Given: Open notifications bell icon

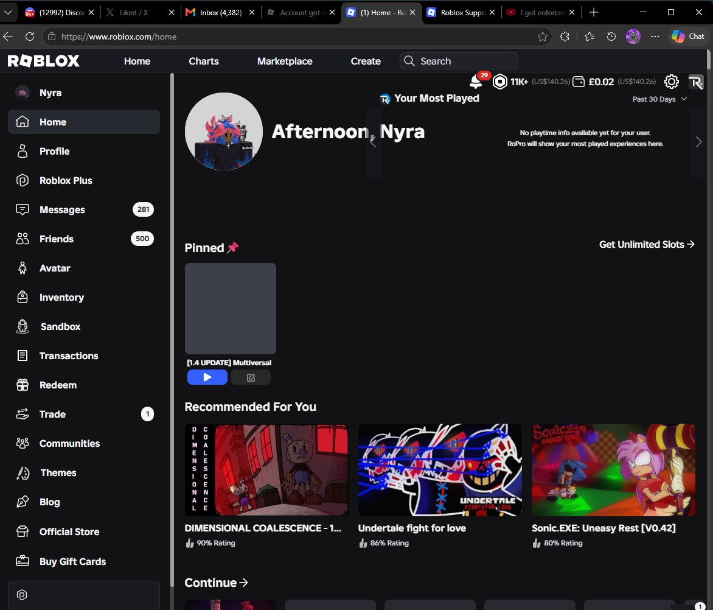Looking at the screenshot, I should [476, 82].
